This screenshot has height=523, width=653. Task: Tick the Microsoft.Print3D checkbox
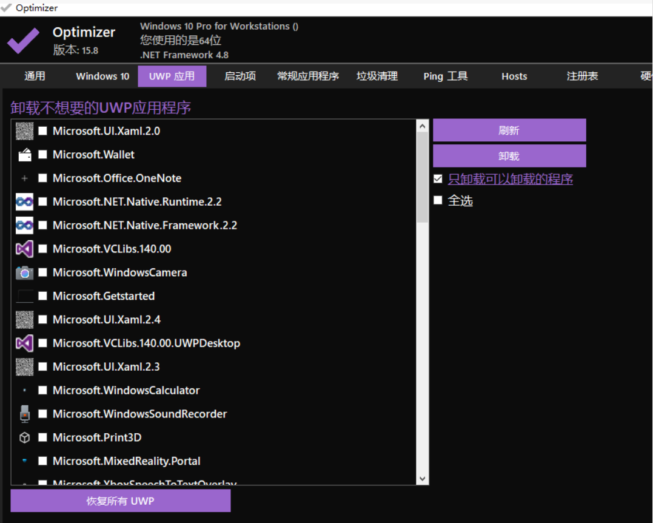coord(42,437)
